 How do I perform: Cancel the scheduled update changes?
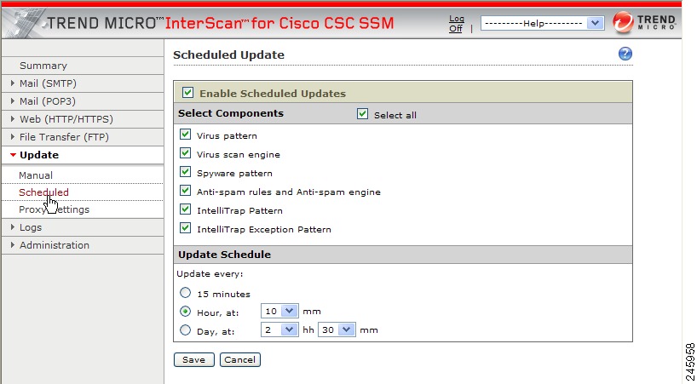pos(240,359)
